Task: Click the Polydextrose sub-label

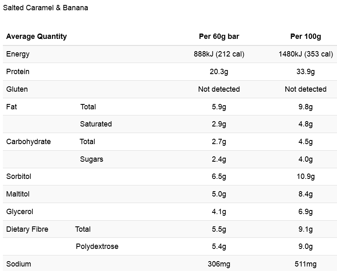Action: tap(97, 246)
